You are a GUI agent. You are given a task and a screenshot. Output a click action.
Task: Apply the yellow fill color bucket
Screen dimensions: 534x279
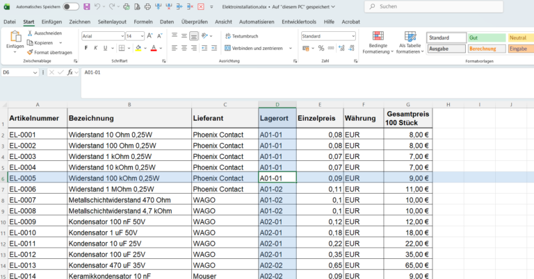point(138,48)
